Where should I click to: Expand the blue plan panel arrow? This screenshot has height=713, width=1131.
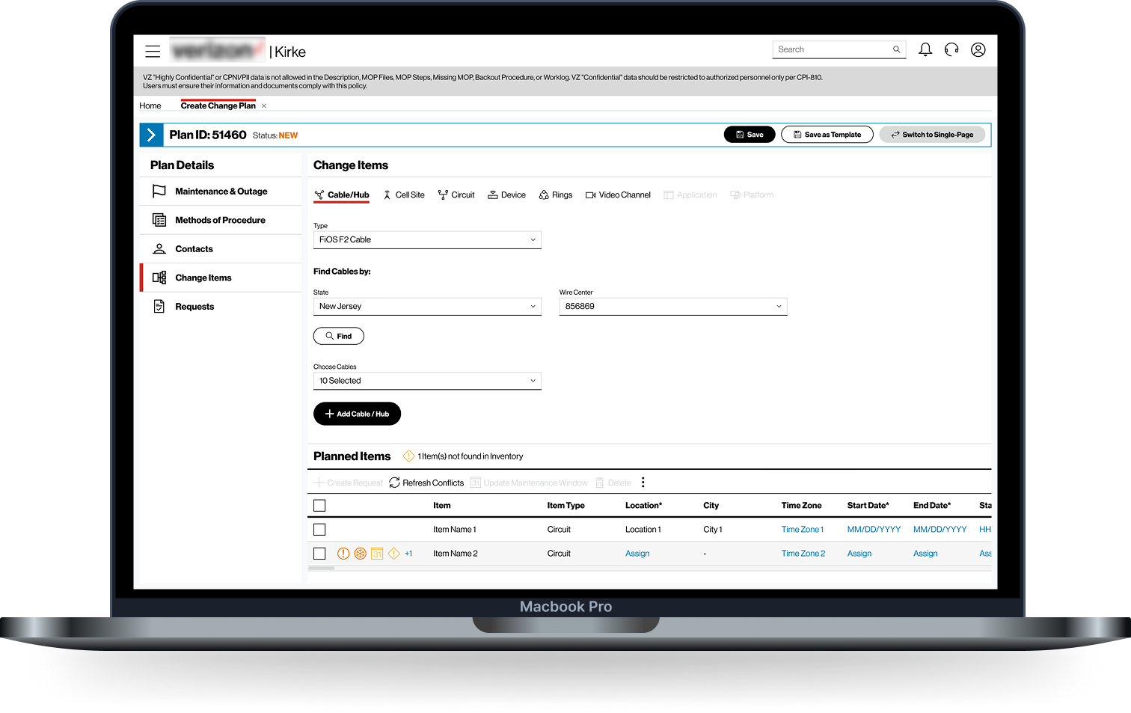(x=151, y=135)
